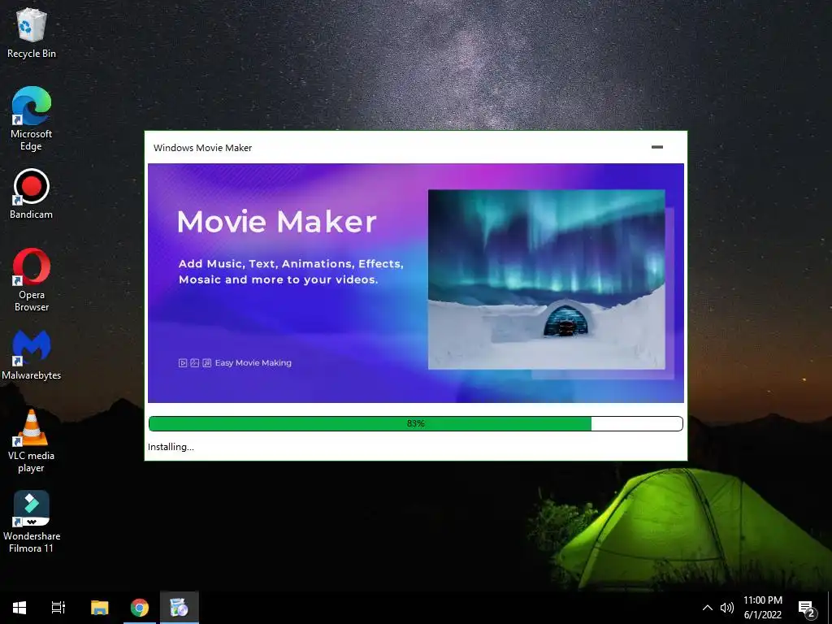Select the Opera Browser desktop shortcut
The height and width of the screenshot is (624, 832).
(x=32, y=279)
